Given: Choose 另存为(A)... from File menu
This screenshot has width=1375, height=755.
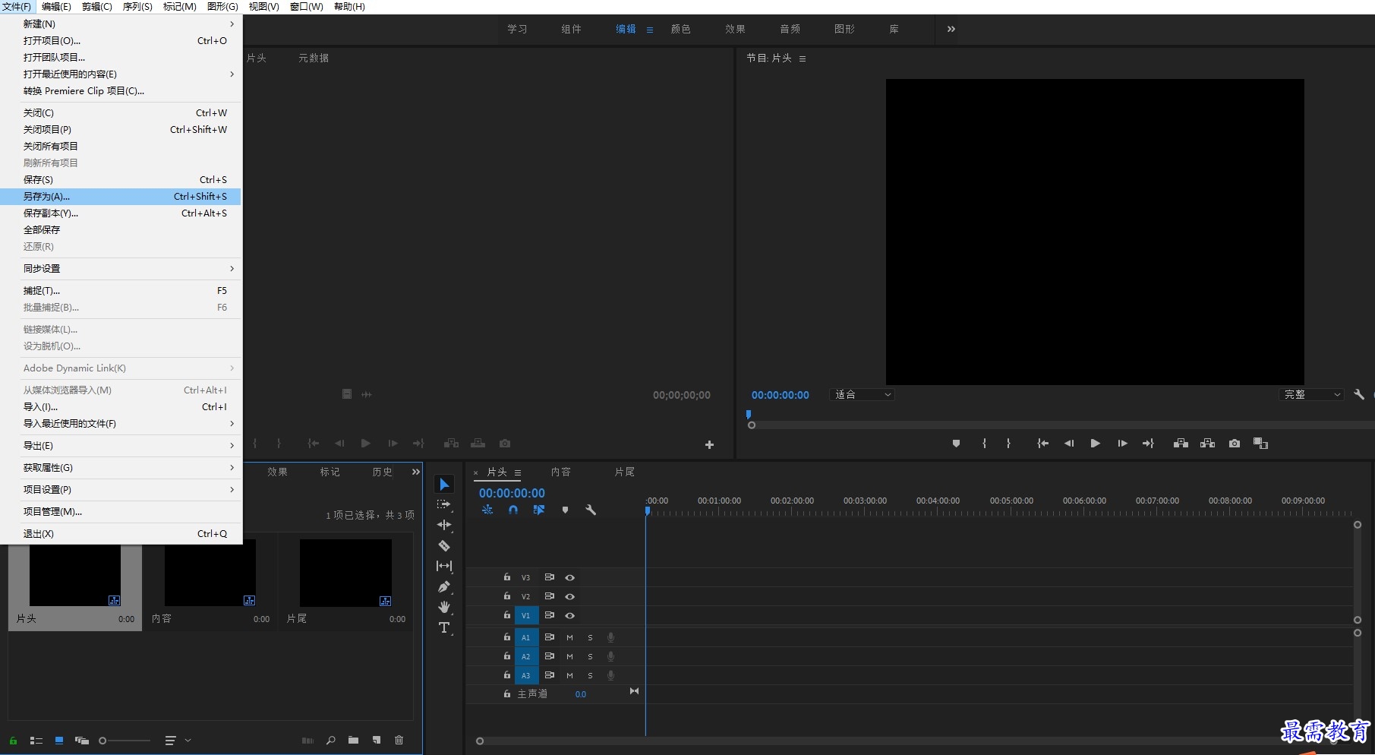Looking at the screenshot, I should click(121, 197).
